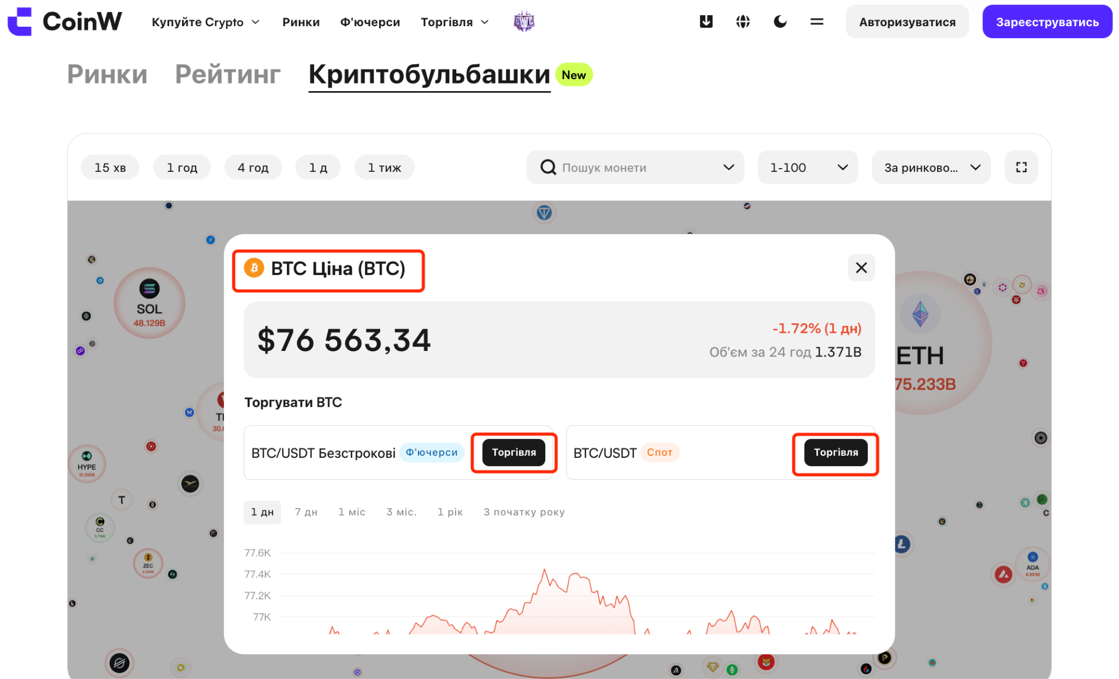Click the CoinW logo

(64, 21)
